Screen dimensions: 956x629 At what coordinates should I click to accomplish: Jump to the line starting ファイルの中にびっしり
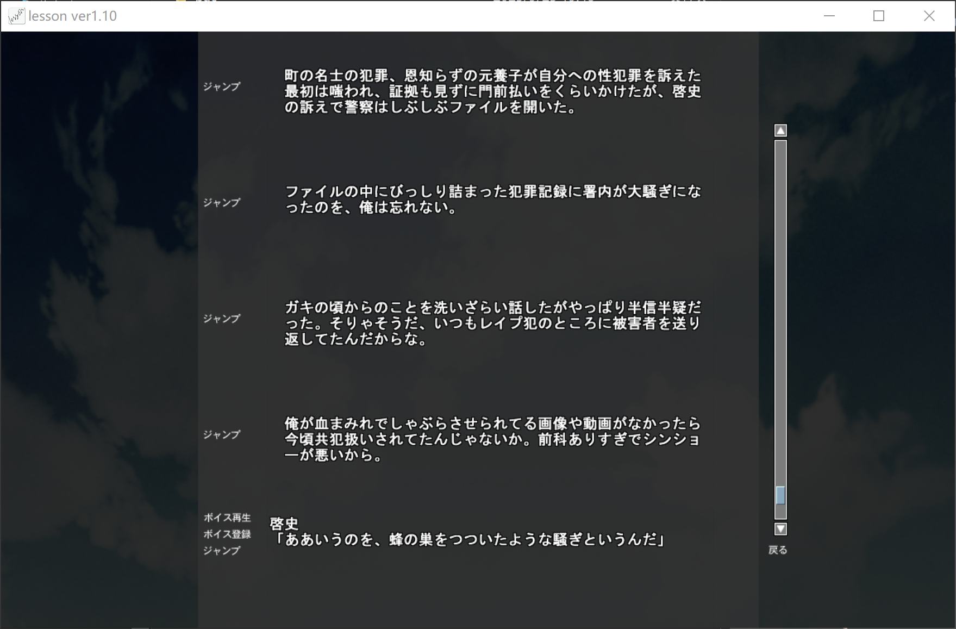[x=222, y=203]
